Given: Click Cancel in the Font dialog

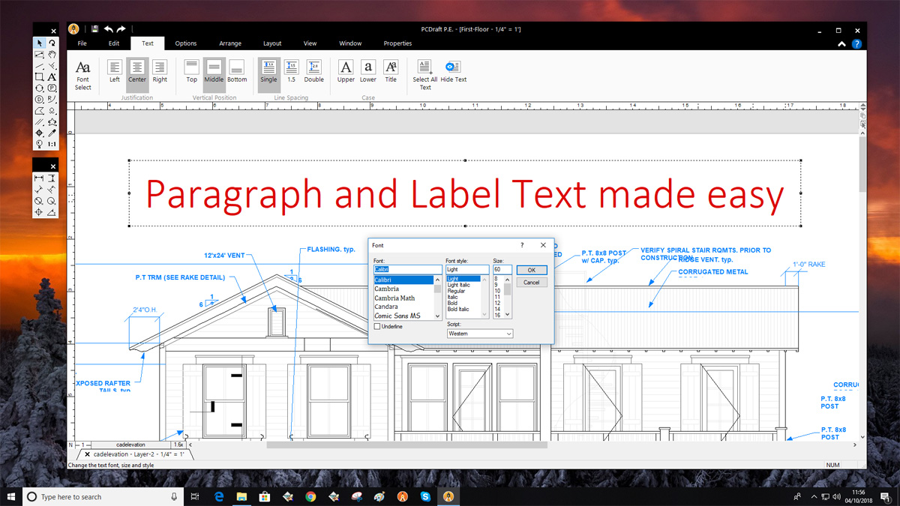Looking at the screenshot, I should pos(531,283).
